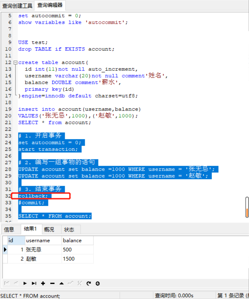
Task: Click the up-triangle edit record icon
Action: point(61,283)
